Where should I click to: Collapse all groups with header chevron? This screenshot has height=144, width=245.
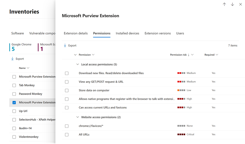[x=75, y=55]
